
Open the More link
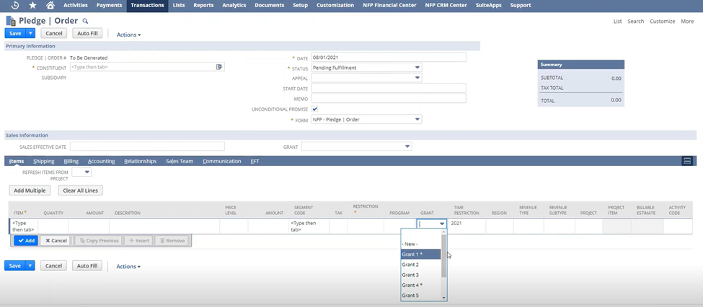[x=687, y=22]
